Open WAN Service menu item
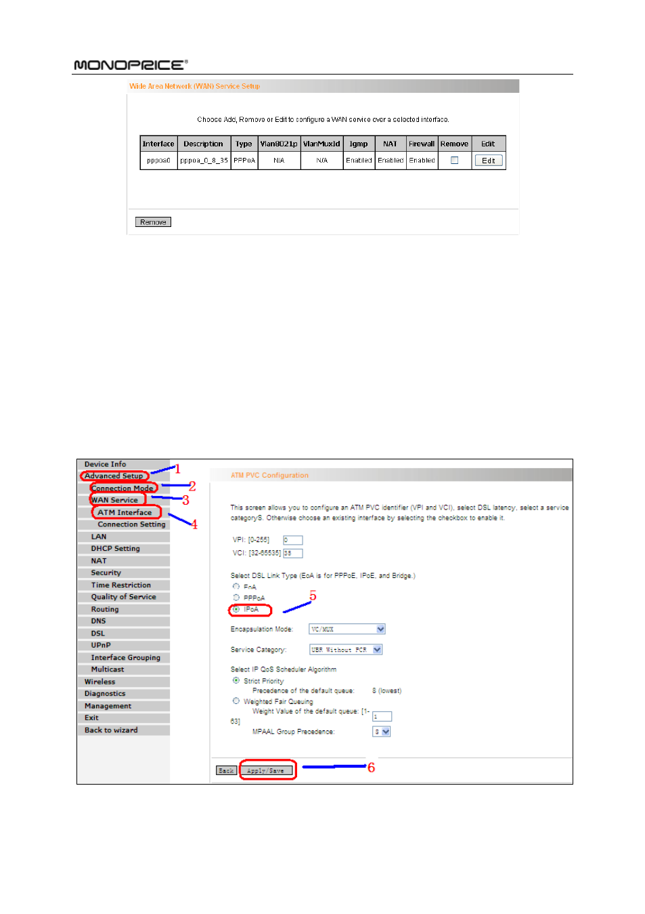 (115, 500)
